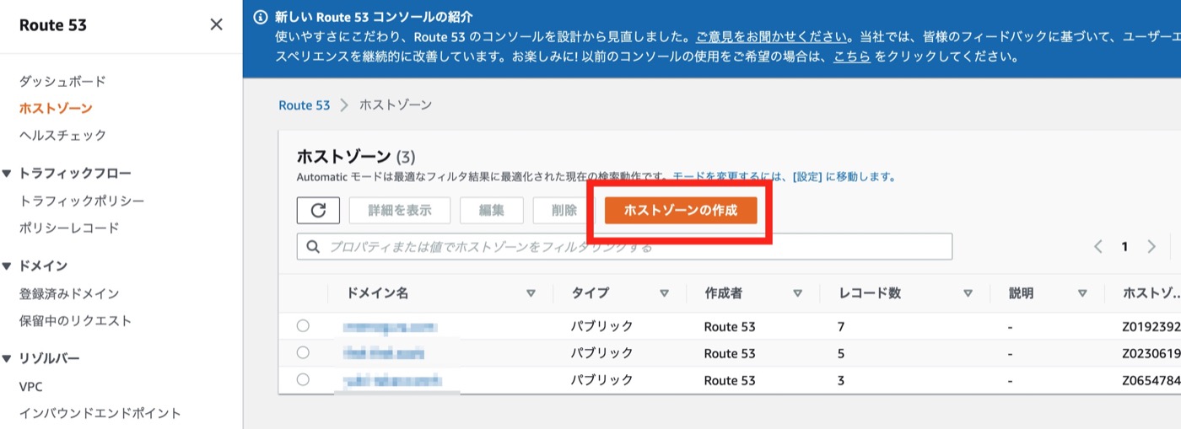Click ホストゾーン breadcrumb text
1181x429 pixels.
pyautogui.click(x=396, y=105)
